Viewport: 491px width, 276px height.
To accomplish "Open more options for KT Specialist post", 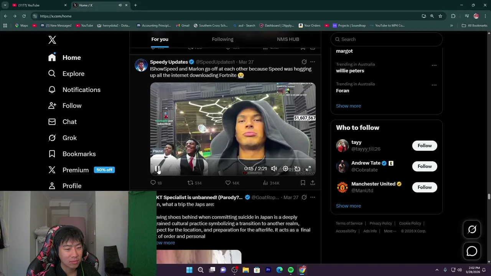I will 313,197.
